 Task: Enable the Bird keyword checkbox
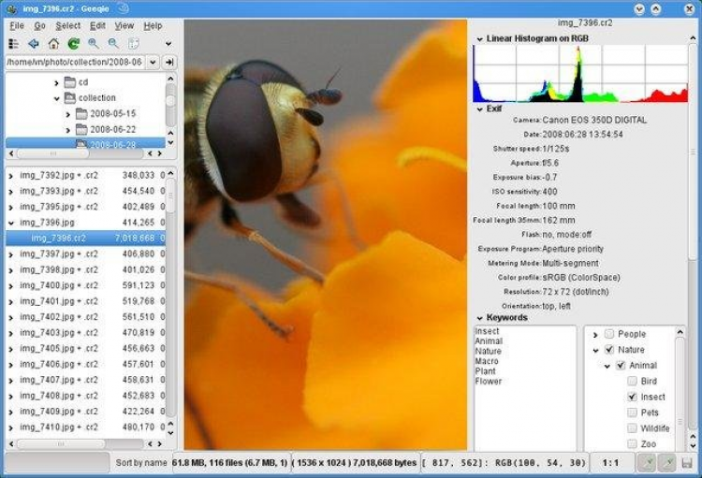tap(633, 382)
